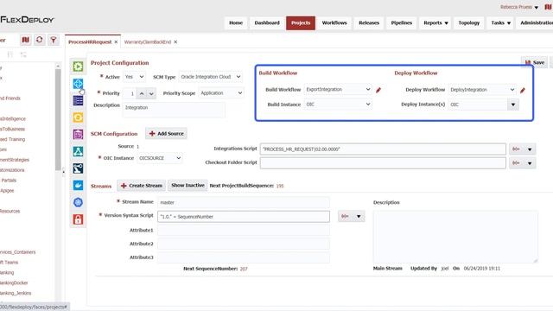This screenshot has width=553, height=311.
Task: Open the red padlock Security icon
Action: (x=78, y=219)
